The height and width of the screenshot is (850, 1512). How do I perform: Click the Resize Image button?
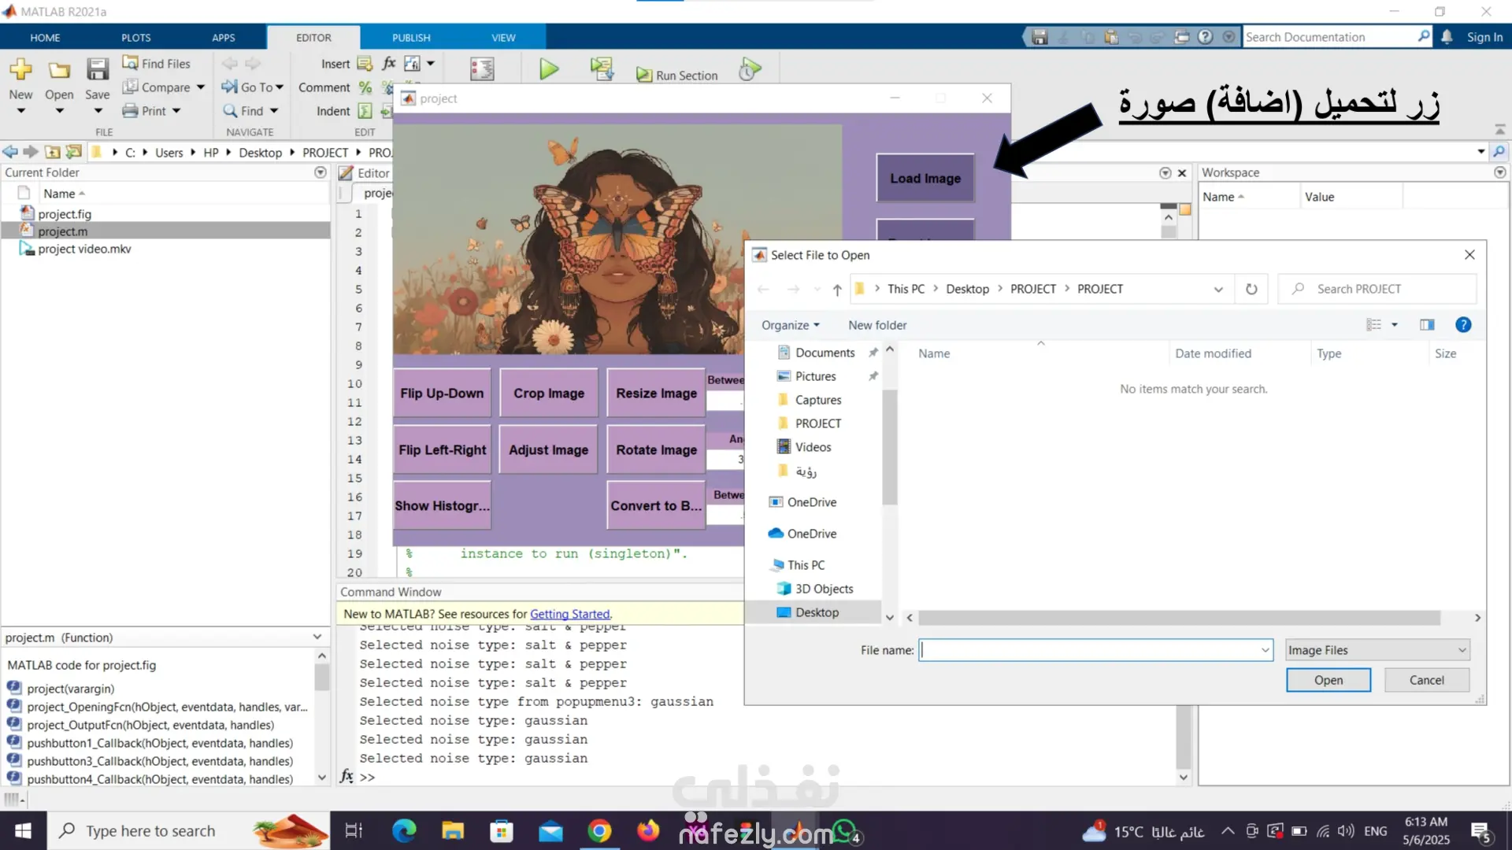pyautogui.click(x=656, y=393)
